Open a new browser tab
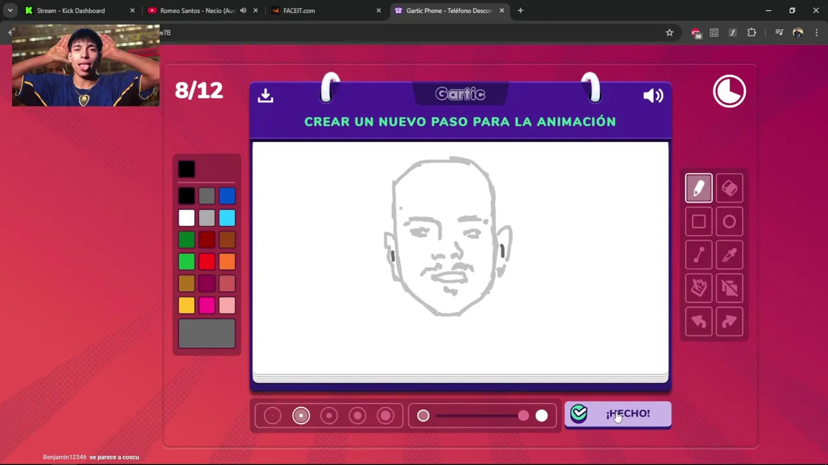Screen dimensions: 828x465 (x=520, y=10)
